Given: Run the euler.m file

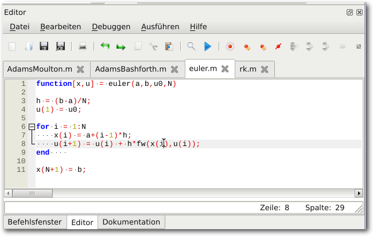Looking at the screenshot, I should click(208, 46).
